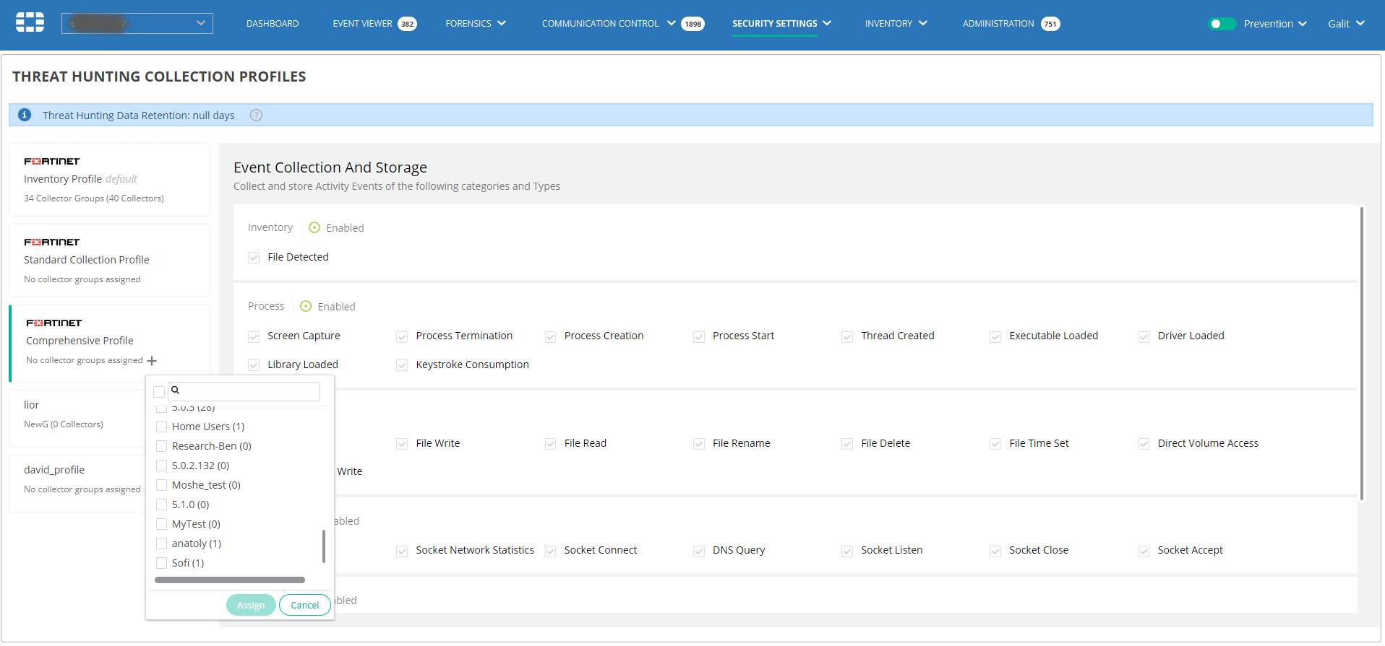This screenshot has height=646, width=1385.
Task: Click the horizontal scrollbar in group list
Action: 229,580
